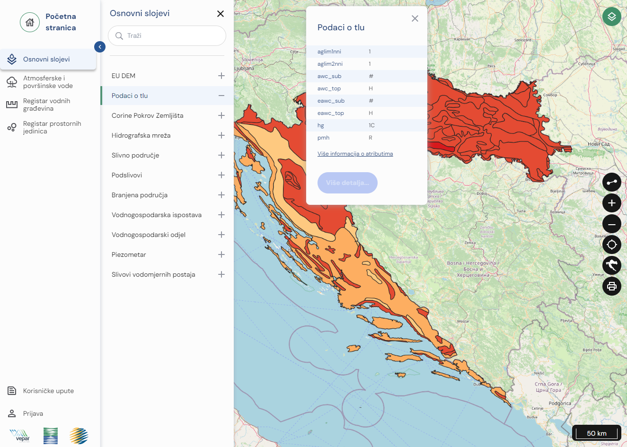Zoom in the map with plus button
The width and height of the screenshot is (627, 447).
click(611, 203)
